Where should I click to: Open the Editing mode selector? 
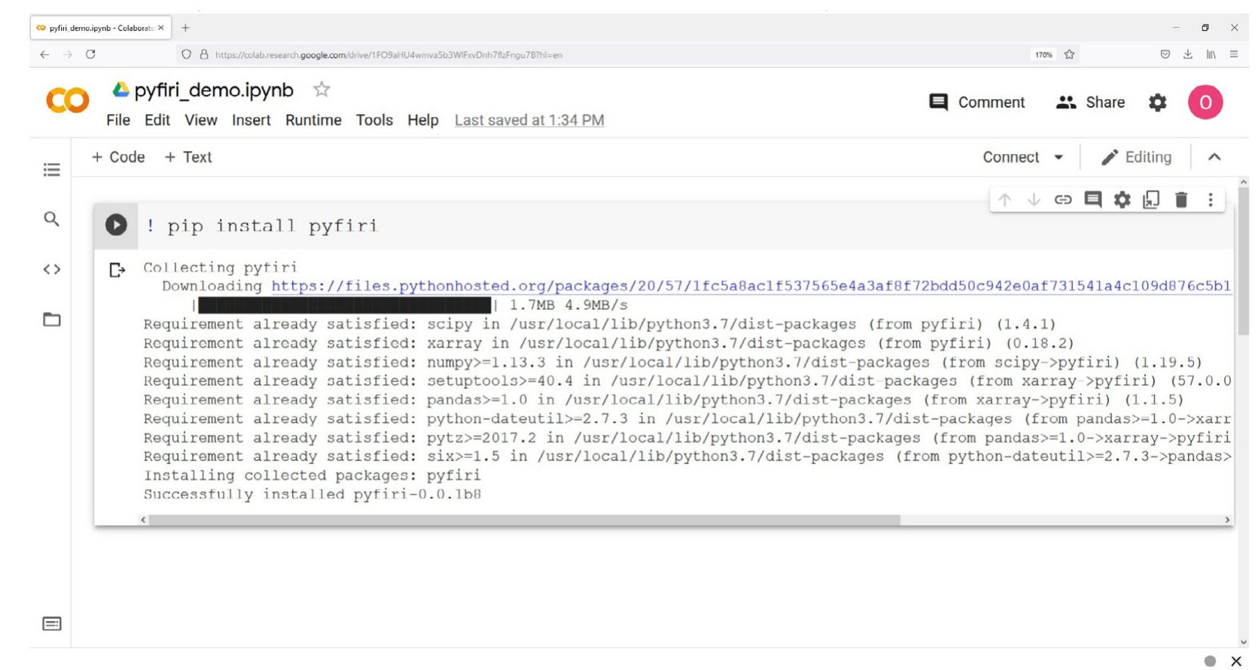coord(1136,157)
